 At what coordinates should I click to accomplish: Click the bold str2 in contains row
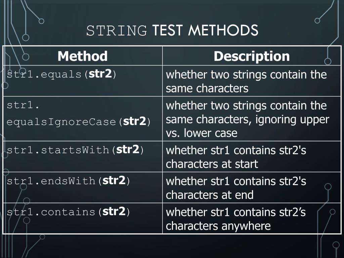point(114,211)
